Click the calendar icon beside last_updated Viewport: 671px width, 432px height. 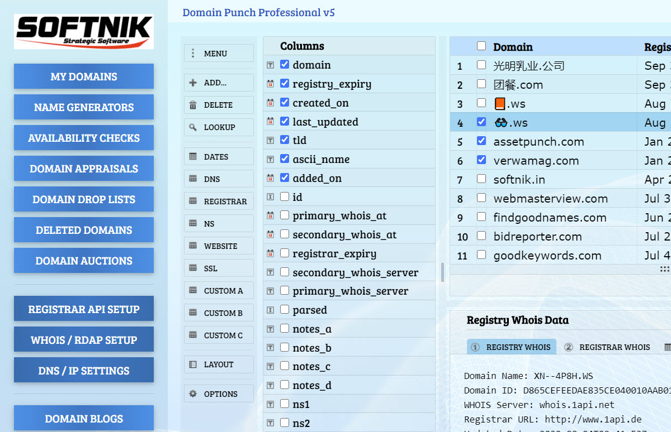click(x=271, y=122)
